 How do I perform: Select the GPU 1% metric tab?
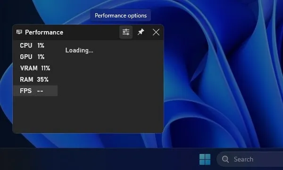click(x=35, y=57)
